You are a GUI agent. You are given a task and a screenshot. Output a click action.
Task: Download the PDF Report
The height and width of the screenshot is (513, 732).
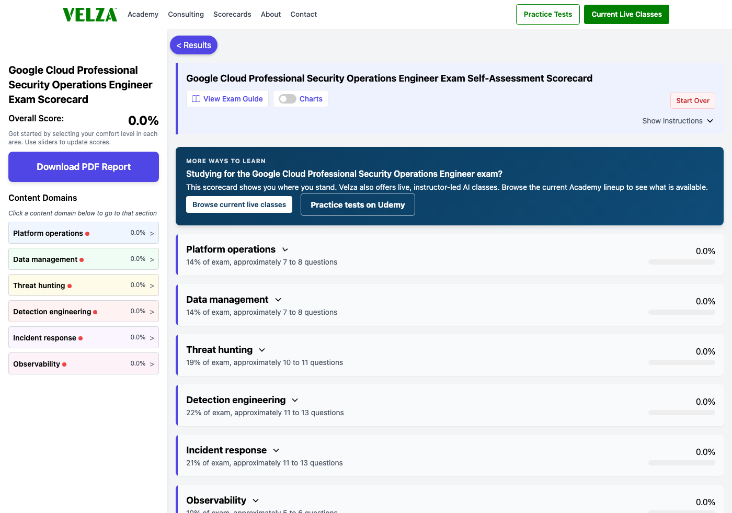pyautogui.click(x=84, y=167)
